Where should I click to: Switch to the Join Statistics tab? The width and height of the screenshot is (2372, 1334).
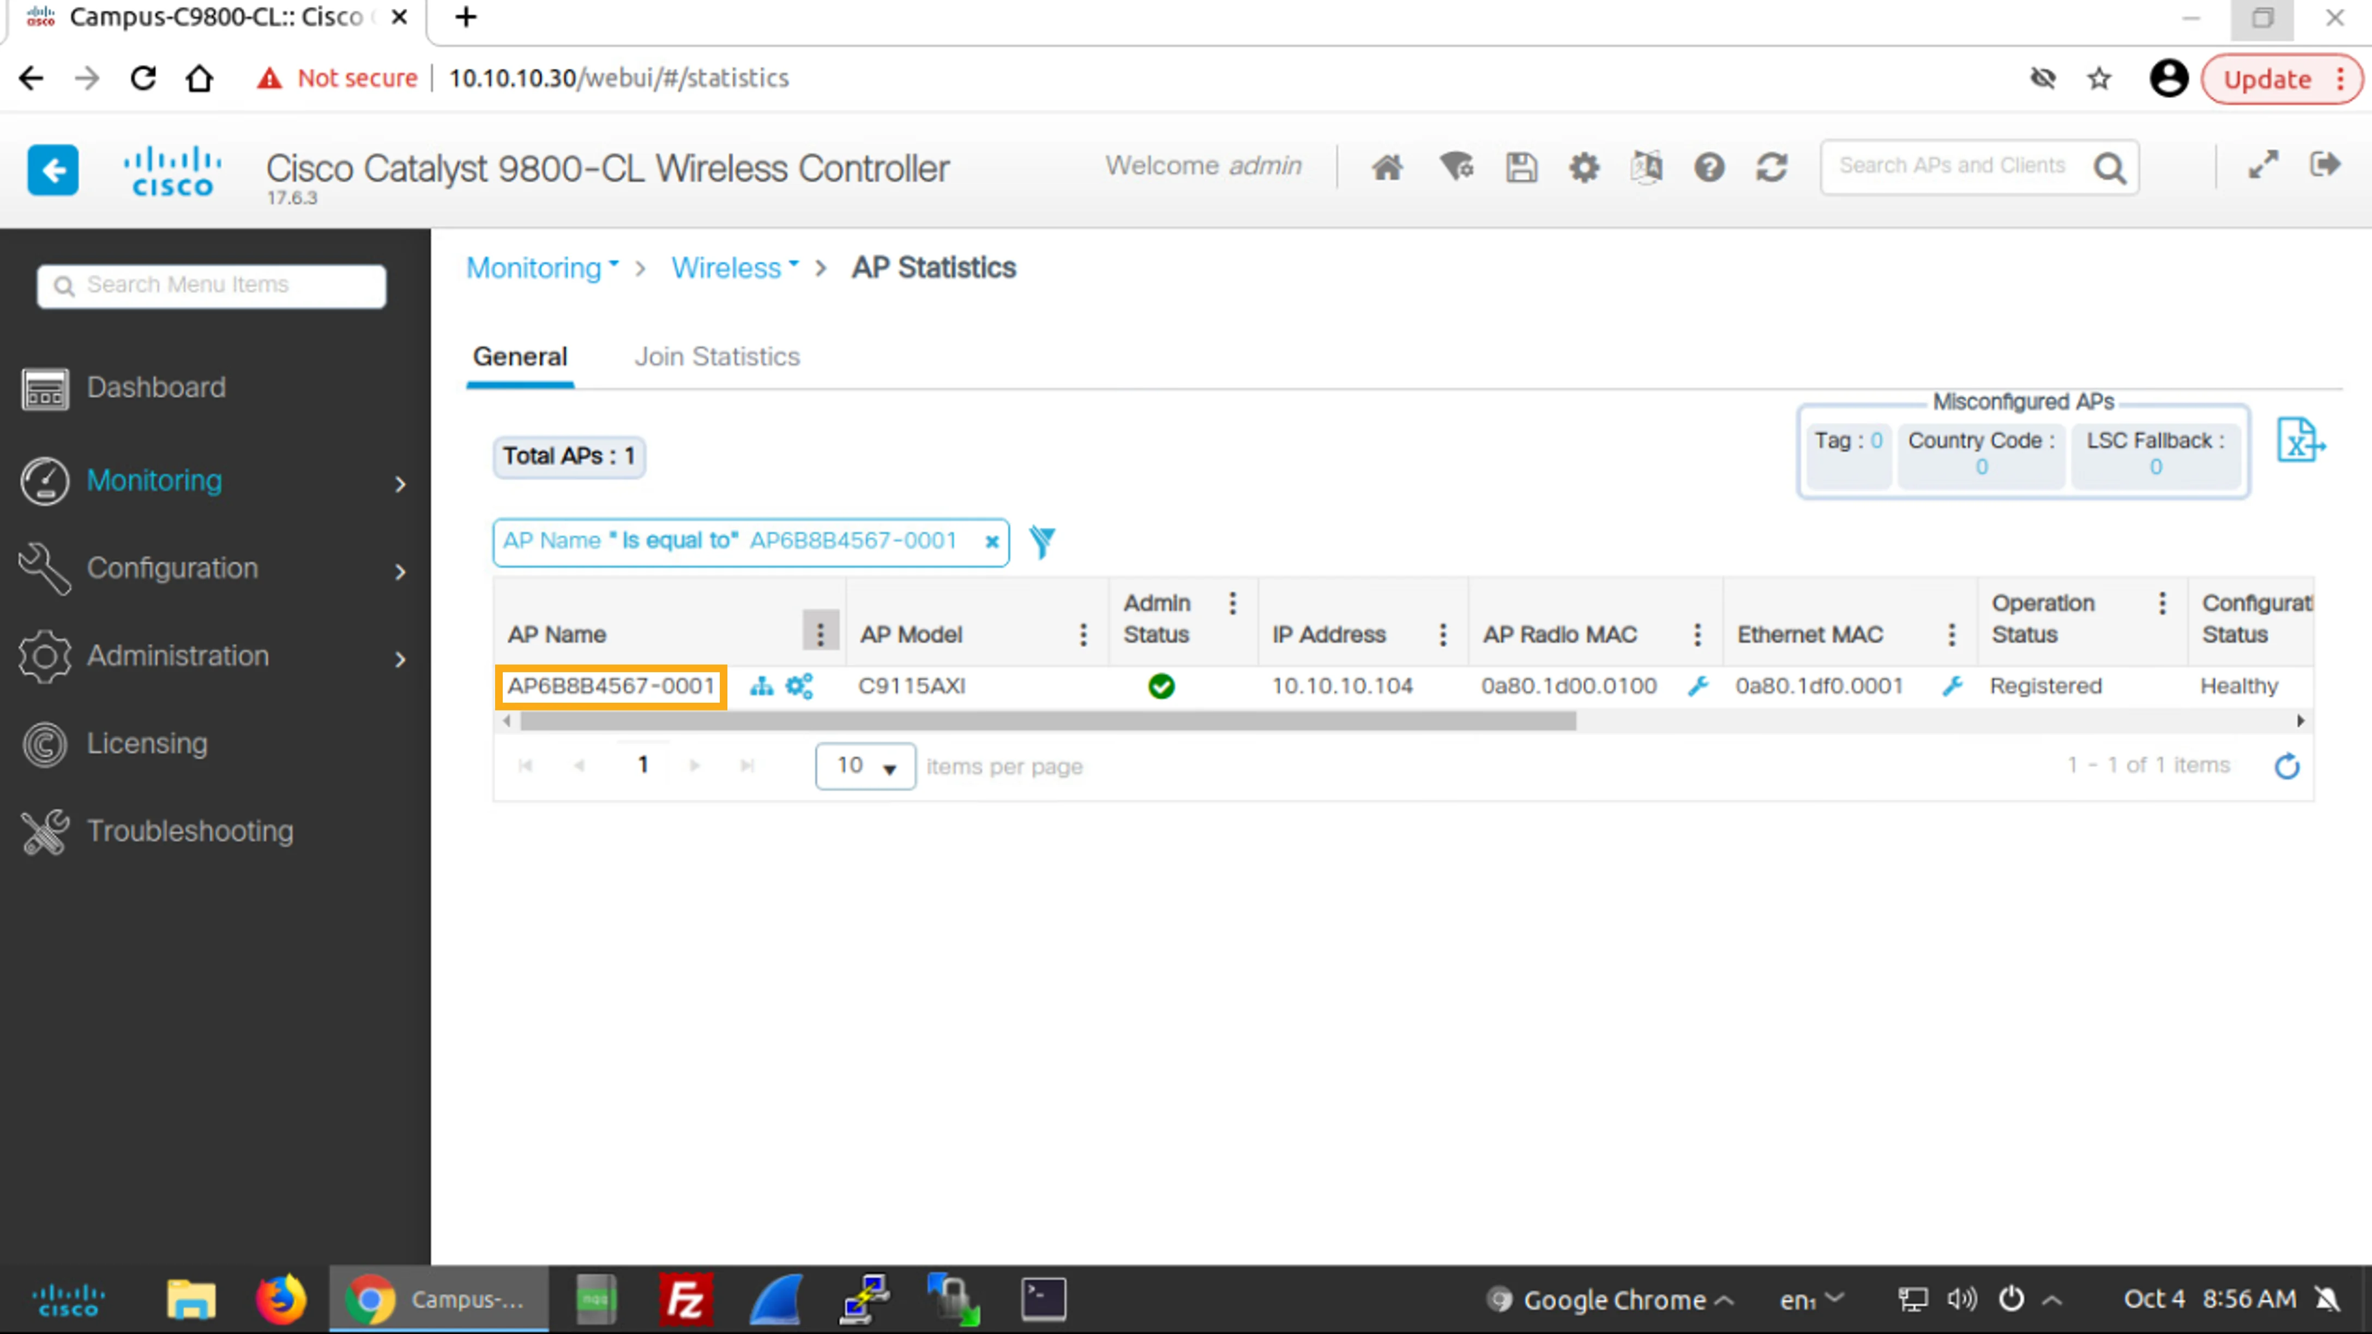717,357
